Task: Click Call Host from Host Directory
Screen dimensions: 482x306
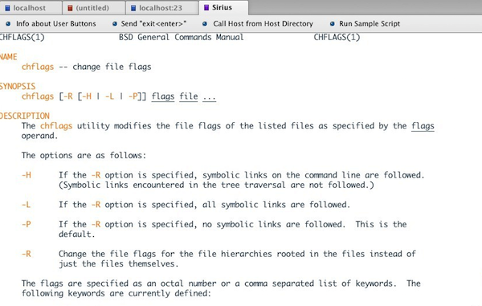Action: [x=263, y=23]
